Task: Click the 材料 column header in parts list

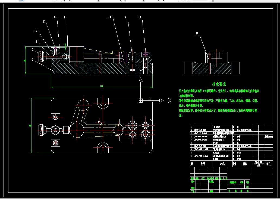Action: [245, 164]
